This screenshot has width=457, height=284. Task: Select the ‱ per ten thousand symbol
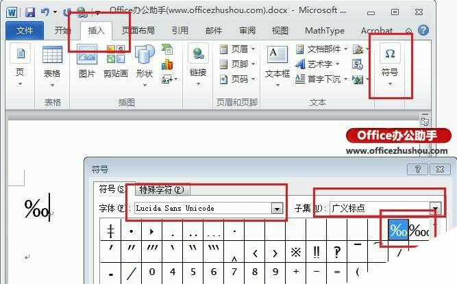tap(419, 230)
